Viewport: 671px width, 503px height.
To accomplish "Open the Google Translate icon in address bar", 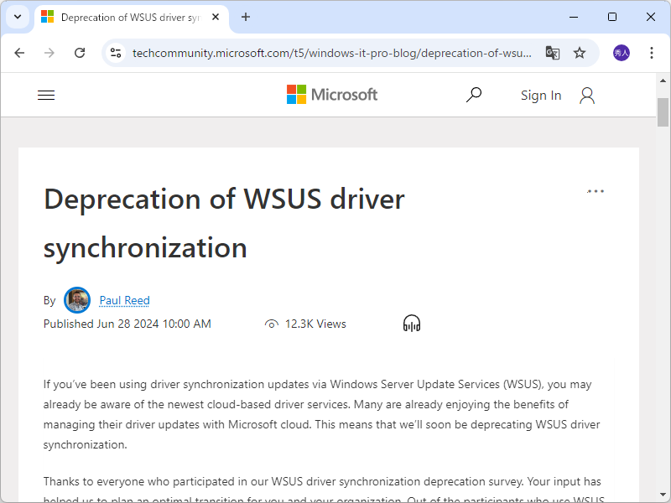I will (x=552, y=52).
